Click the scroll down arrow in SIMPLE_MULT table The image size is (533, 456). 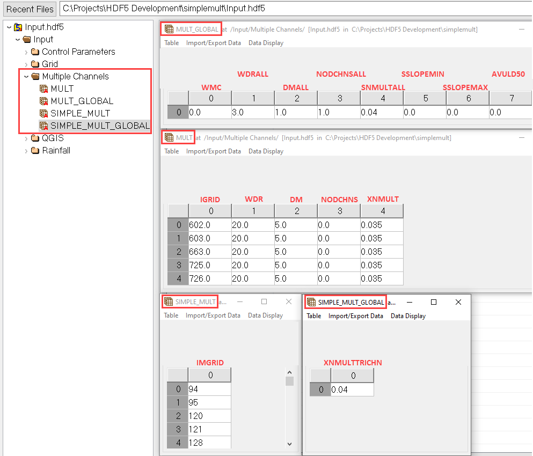coord(289,444)
